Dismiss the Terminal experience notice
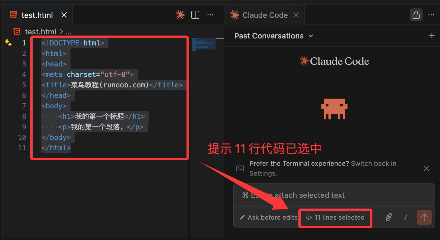440x240 pixels. pos(427,168)
